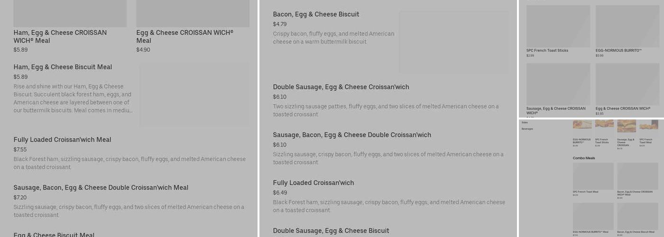Click the Combo Meals section heading
This screenshot has width=664, height=237.
pos(583,158)
